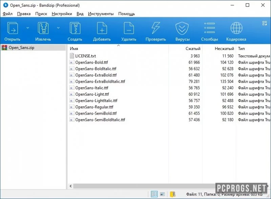The width and height of the screenshot is (271, 199).
Task: Click compressed size 59 350 cell
Action: 194,107
